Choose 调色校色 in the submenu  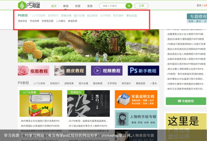tap(23, 21)
